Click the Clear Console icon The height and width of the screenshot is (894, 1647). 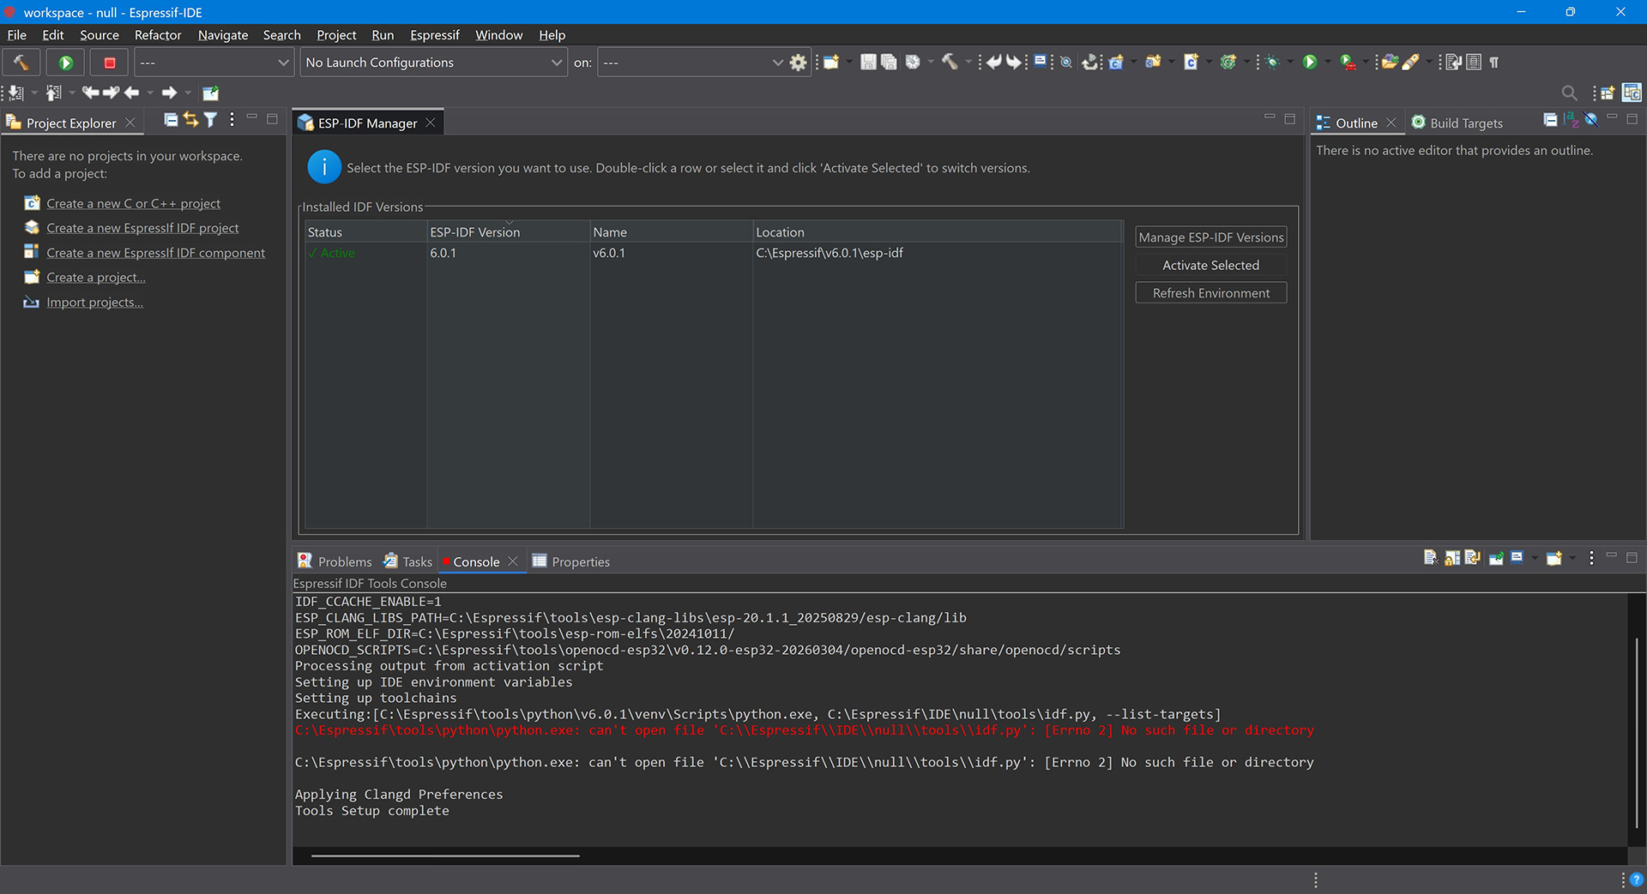[x=1432, y=558]
